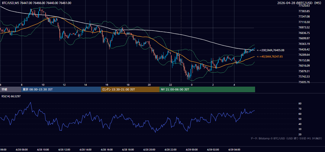
Task: Click the '4/29 02:00' bottom time label
Action: coord(213,149)
